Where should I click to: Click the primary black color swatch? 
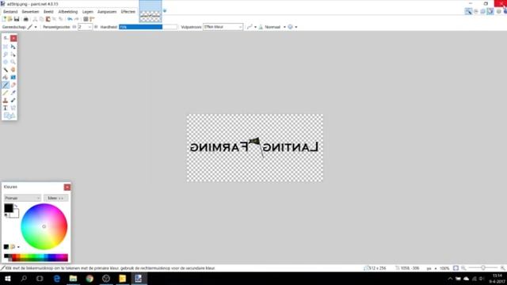(x=8, y=208)
